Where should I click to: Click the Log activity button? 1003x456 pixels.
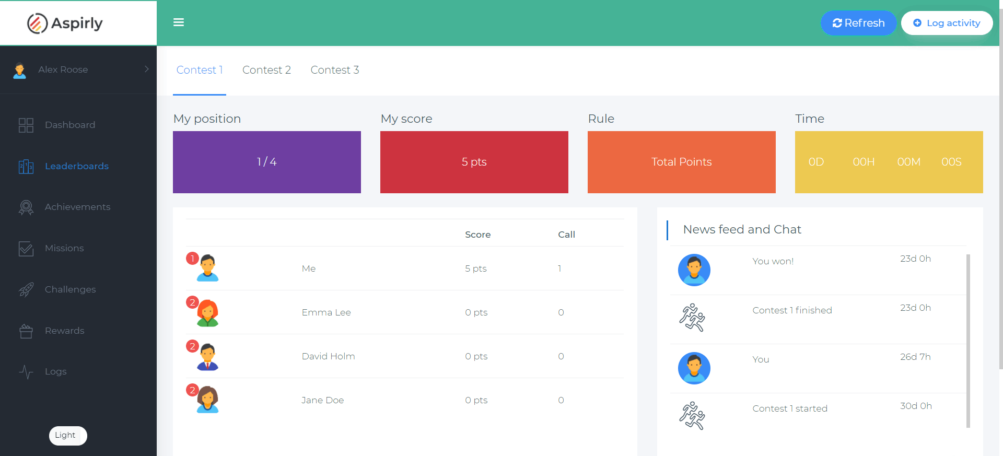(x=947, y=23)
